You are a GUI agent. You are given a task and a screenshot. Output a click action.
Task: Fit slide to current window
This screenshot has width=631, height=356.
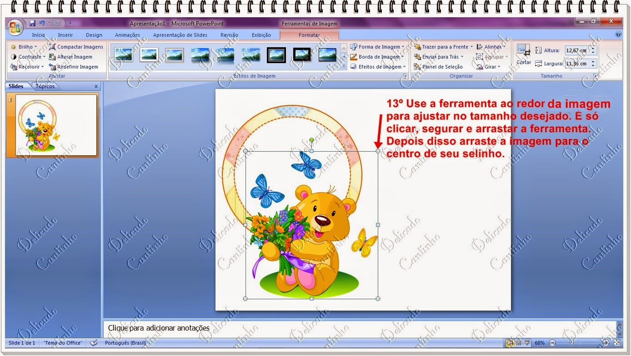(617, 343)
